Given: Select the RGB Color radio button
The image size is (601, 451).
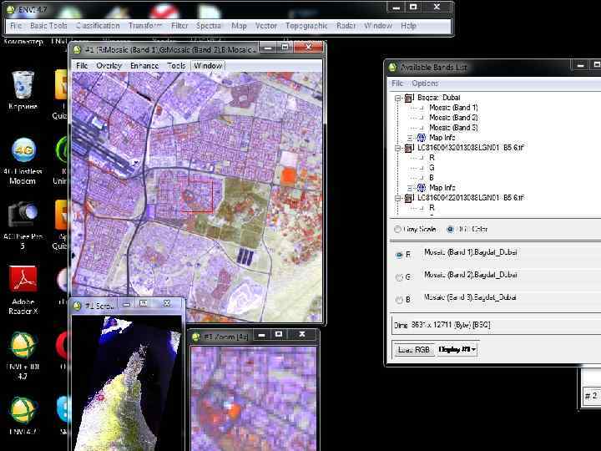Looking at the screenshot, I should [x=451, y=230].
